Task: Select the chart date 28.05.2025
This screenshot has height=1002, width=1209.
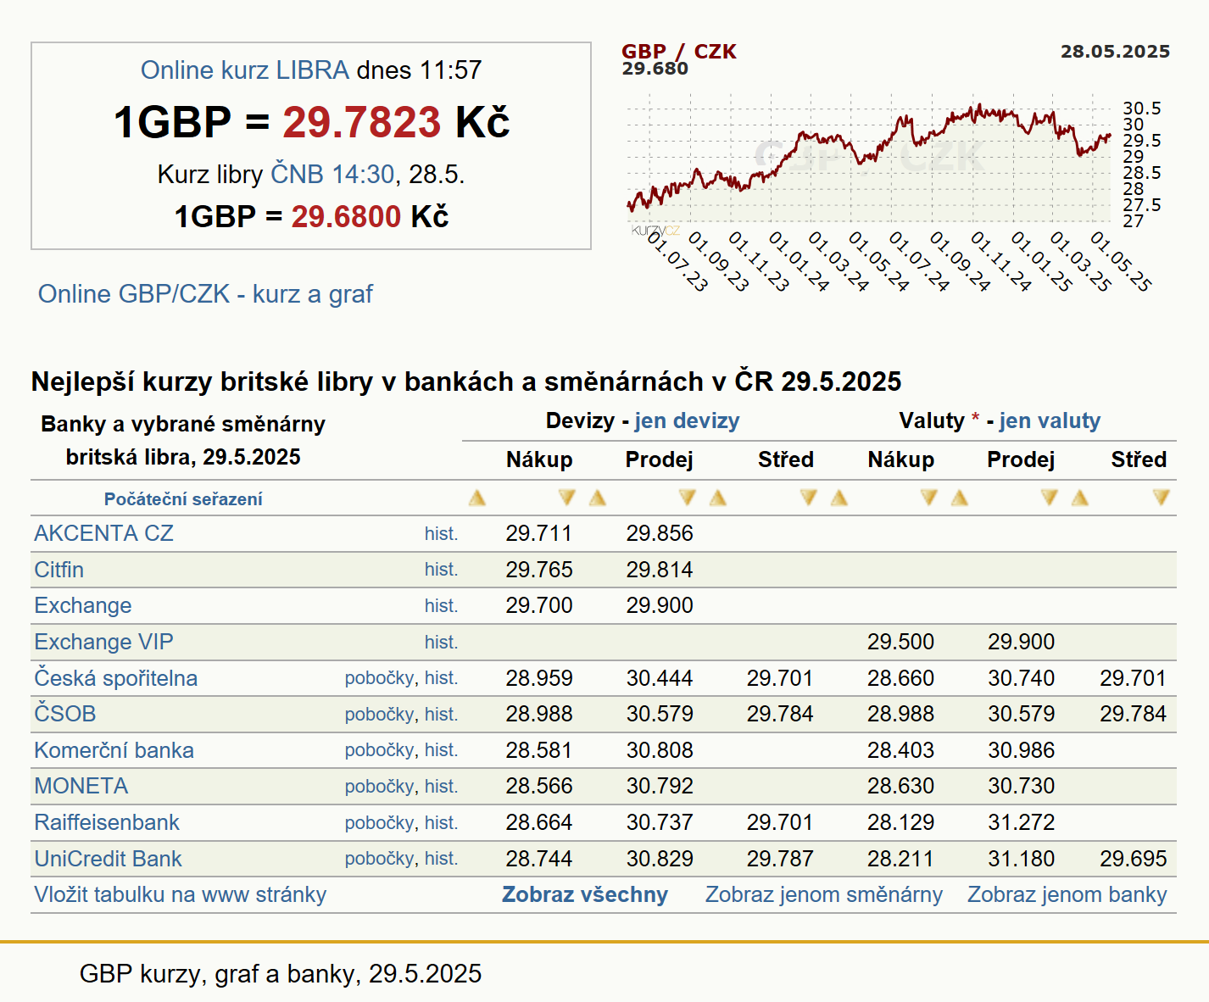Action: tap(1115, 52)
